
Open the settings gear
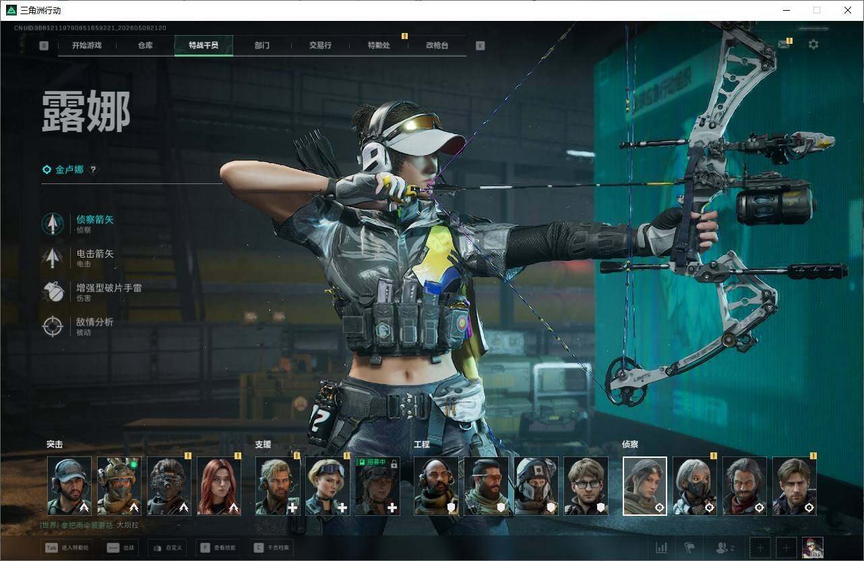[x=813, y=45]
